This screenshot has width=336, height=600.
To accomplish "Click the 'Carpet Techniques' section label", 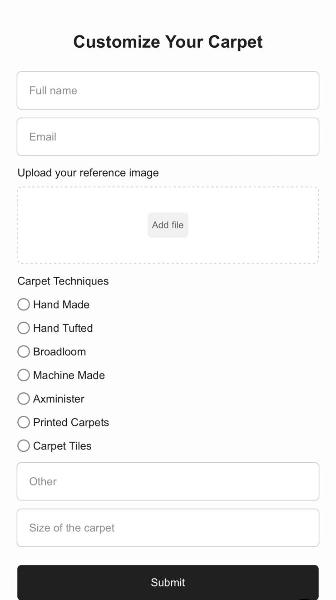I will coord(63,281).
